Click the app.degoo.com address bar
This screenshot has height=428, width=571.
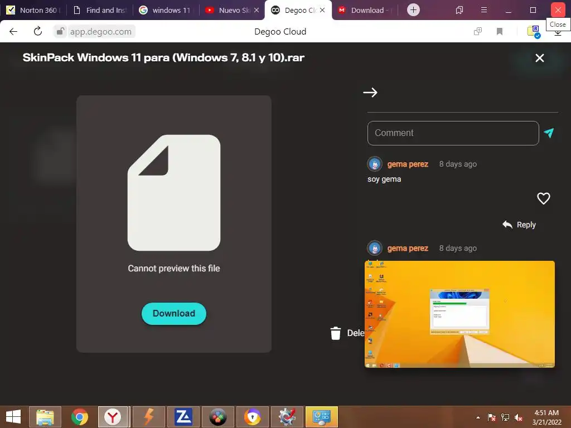pyautogui.click(x=100, y=32)
